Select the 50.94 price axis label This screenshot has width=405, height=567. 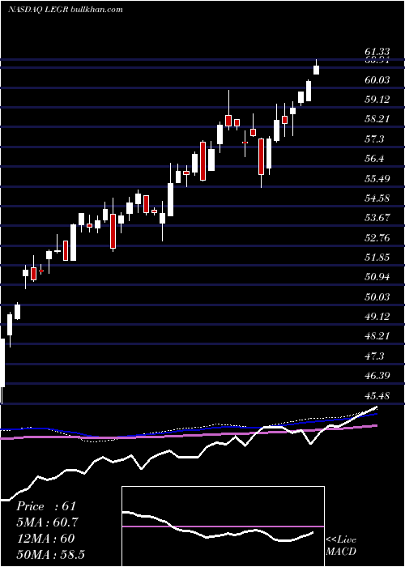coord(377,277)
